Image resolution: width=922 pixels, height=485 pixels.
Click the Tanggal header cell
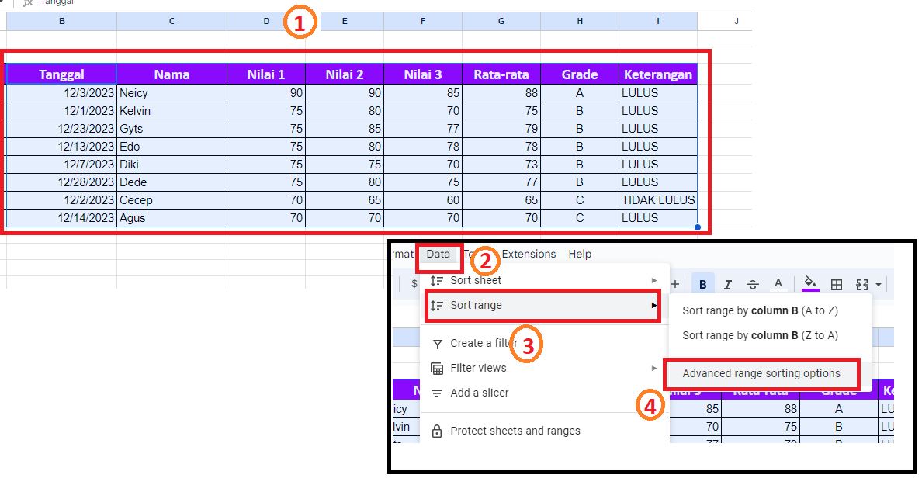tap(62, 74)
